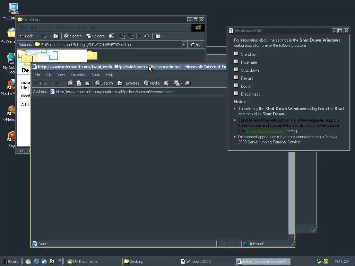Open Favorites in the Internet Explorer toolbar

point(128,83)
